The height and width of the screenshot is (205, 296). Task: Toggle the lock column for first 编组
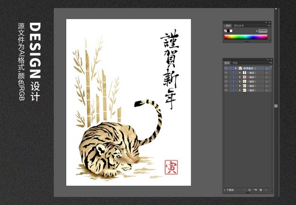231,72
